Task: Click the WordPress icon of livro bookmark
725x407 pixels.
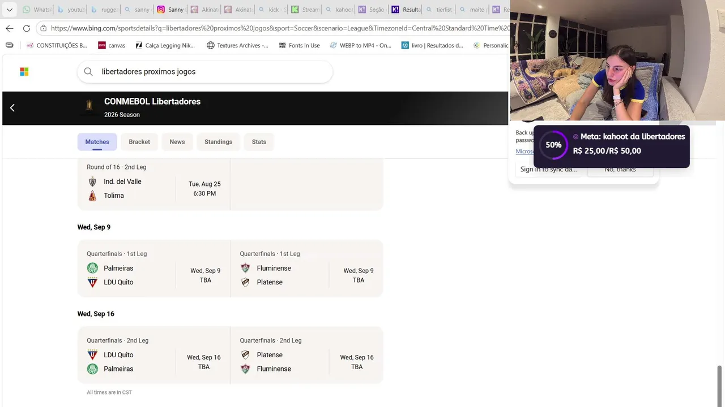Action: pyautogui.click(x=405, y=45)
